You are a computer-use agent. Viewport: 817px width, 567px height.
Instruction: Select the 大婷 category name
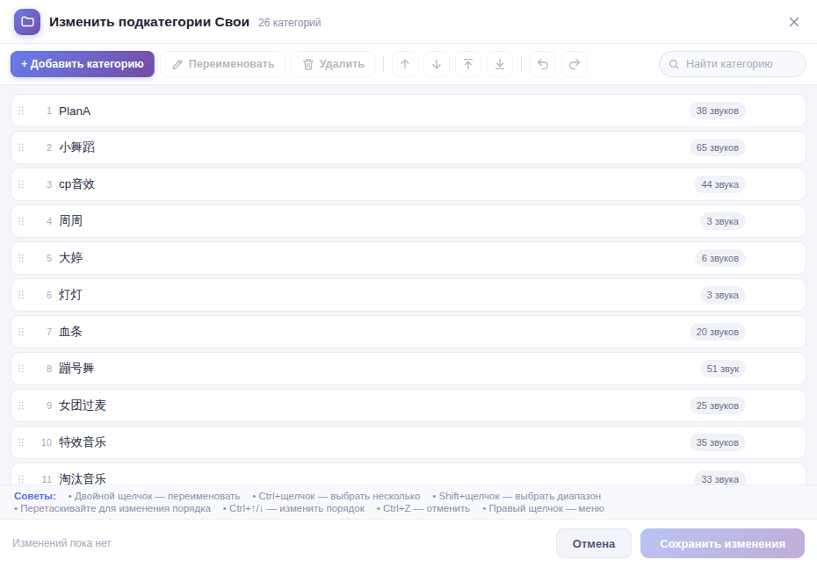click(70, 258)
